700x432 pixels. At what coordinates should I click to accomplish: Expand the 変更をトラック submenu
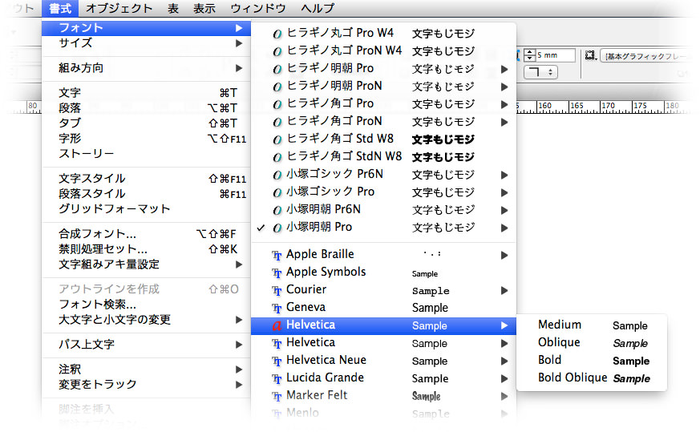pyautogui.click(x=146, y=385)
